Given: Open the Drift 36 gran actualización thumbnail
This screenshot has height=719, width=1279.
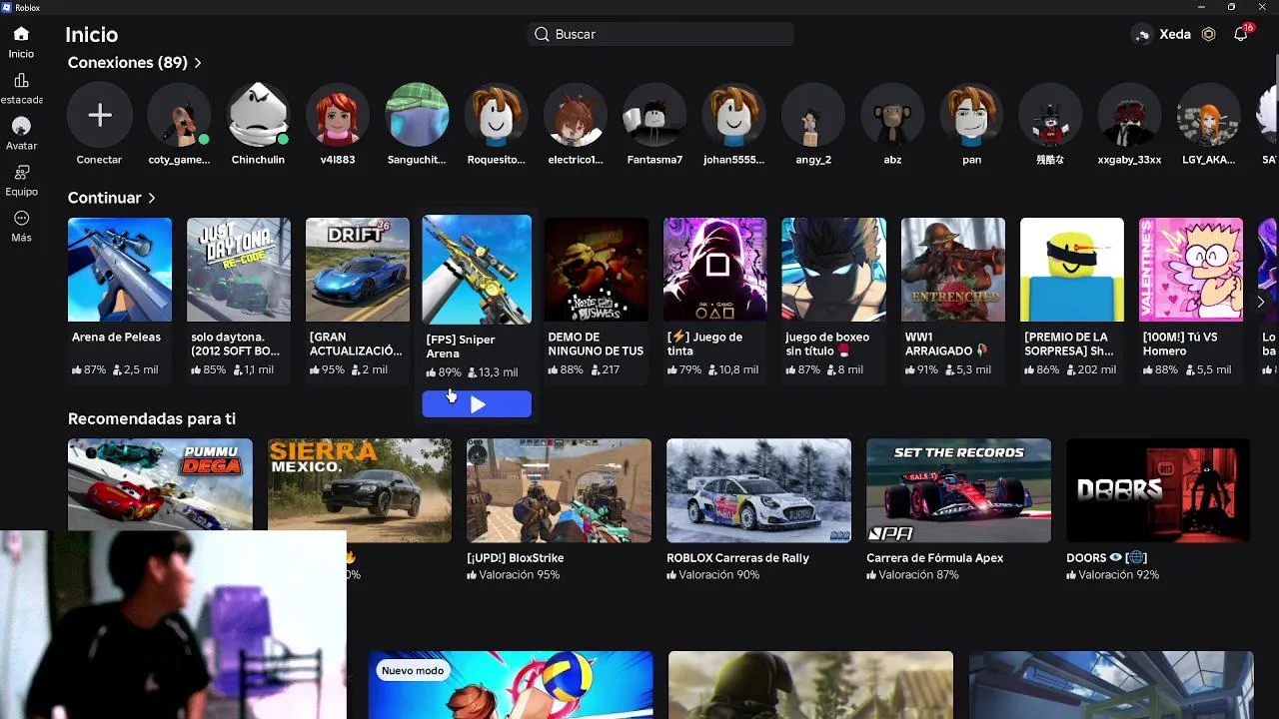Looking at the screenshot, I should coord(358,270).
